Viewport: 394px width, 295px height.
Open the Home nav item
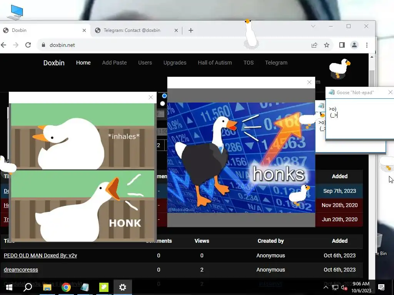pyautogui.click(x=83, y=63)
